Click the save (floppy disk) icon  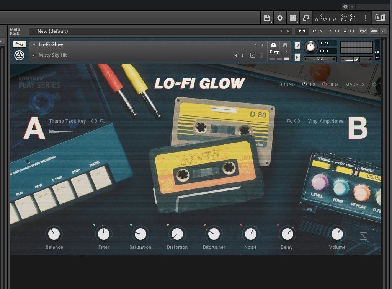pos(267,18)
